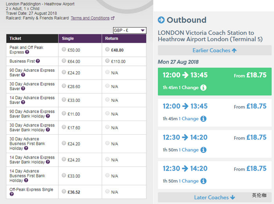Select £48.80 Peak and Off Peak return
The height and width of the screenshot is (204, 274).
(108, 50)
